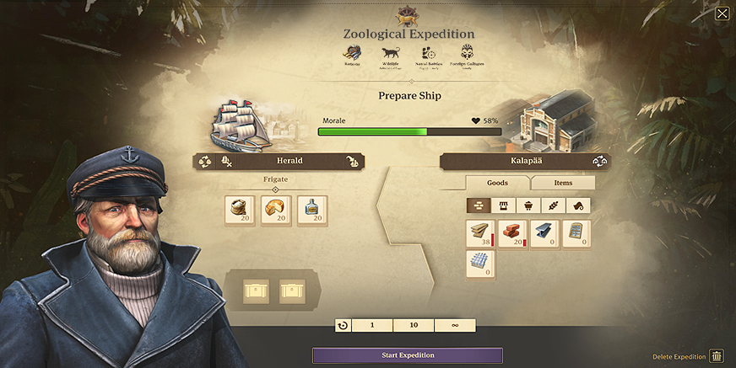This screenshot has height=368, width=736.
Task: Select the timber planks good
Action: [480, 234]
